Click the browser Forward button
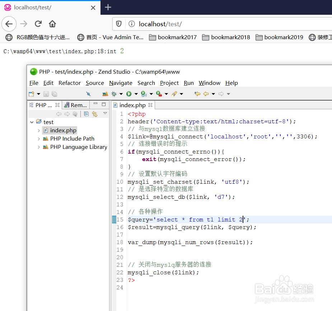The width and height of the screenshot is (332, 311). 24,24
